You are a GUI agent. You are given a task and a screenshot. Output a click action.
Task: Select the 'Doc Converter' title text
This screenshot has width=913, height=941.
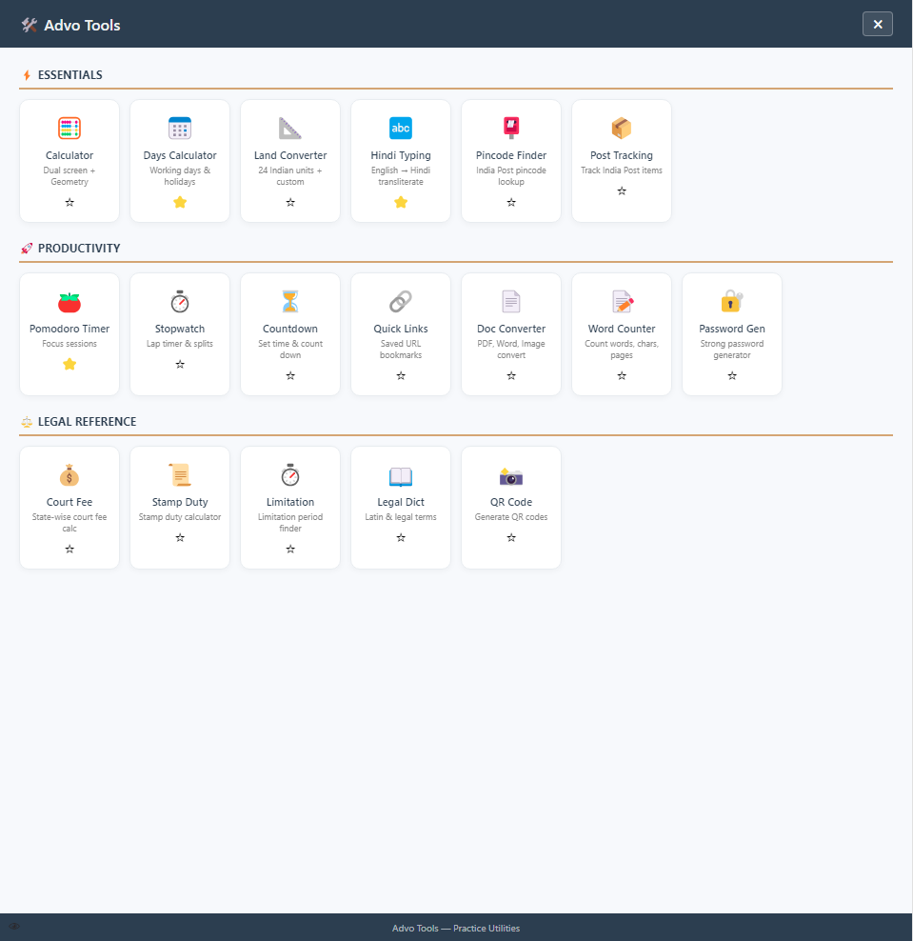pyautogui.click(x=511, y=329)
